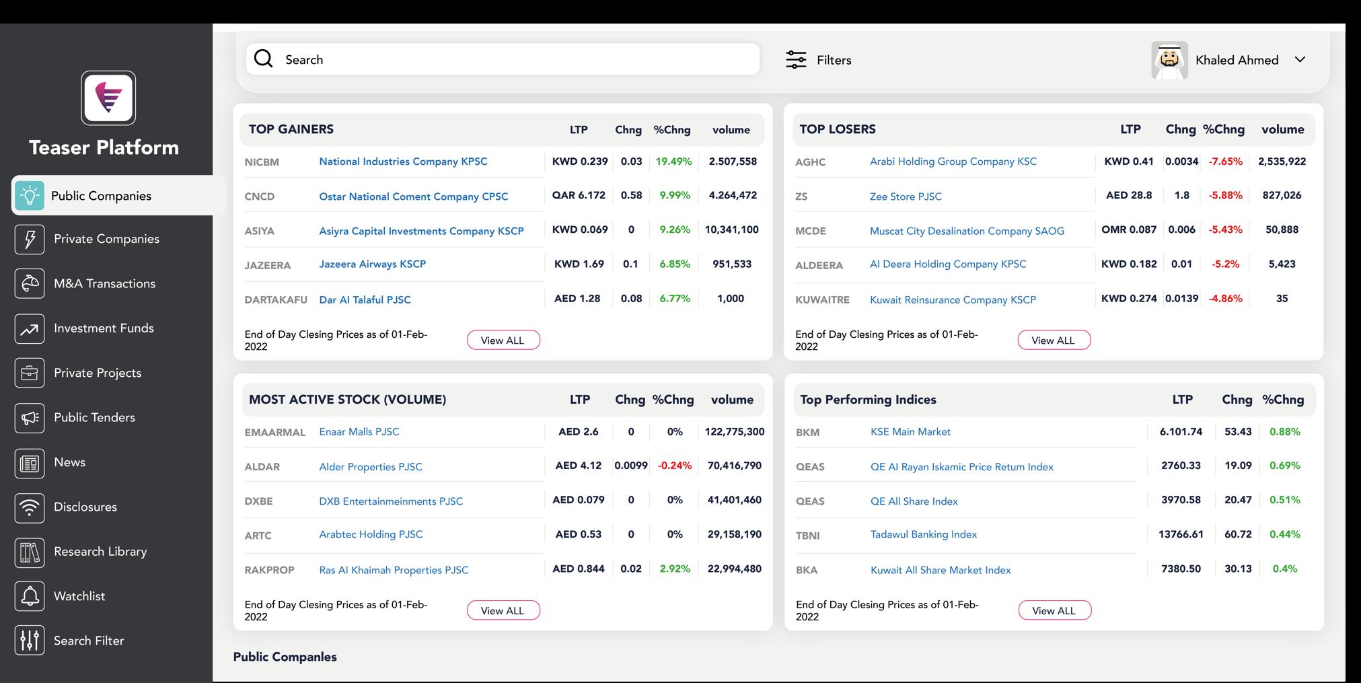1361x683 pixels.
Task: Select the M&A Transactions piggy bank icon
Action: (30, 283)
